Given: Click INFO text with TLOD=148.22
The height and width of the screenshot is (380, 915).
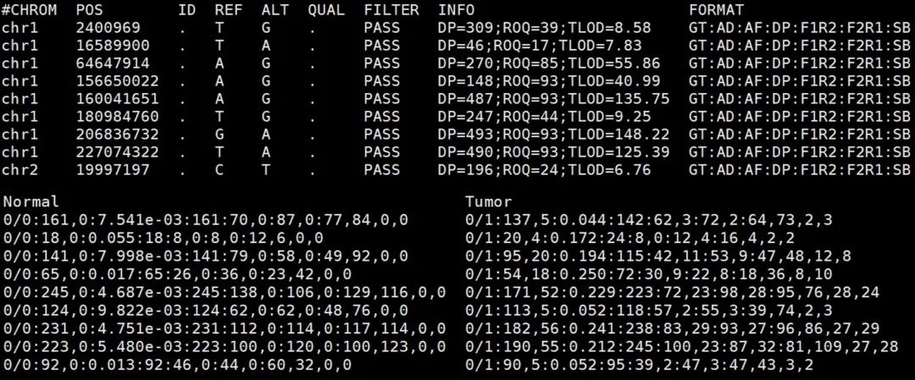Looking at the screenshot, I should (x=554, y=134).
